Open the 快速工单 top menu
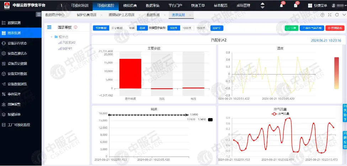The image size is (347, 166). coord(198,6)
